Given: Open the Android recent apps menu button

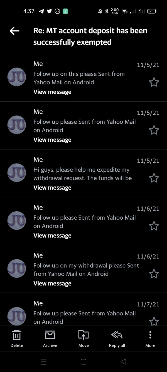Looking at the screenshot, I should click(44, 362).
